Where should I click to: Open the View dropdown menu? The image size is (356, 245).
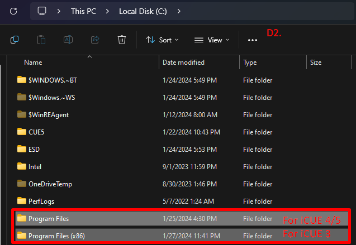pos(211,40)
